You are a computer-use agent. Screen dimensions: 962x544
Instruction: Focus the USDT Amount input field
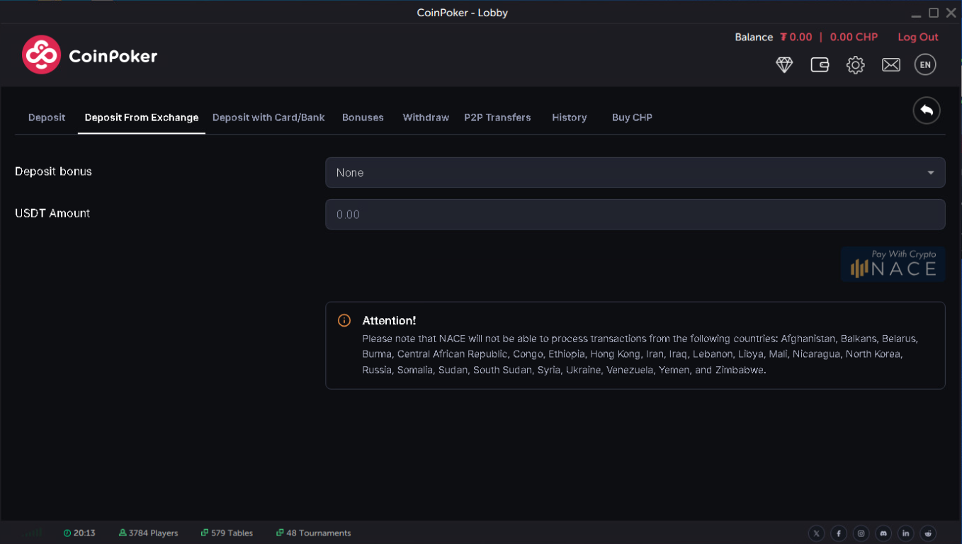tap(635, 214)
